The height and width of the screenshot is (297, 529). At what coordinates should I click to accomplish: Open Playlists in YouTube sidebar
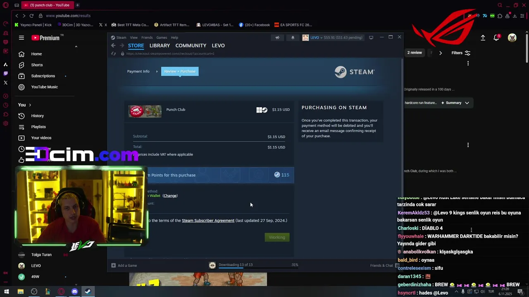coord(38,127)
